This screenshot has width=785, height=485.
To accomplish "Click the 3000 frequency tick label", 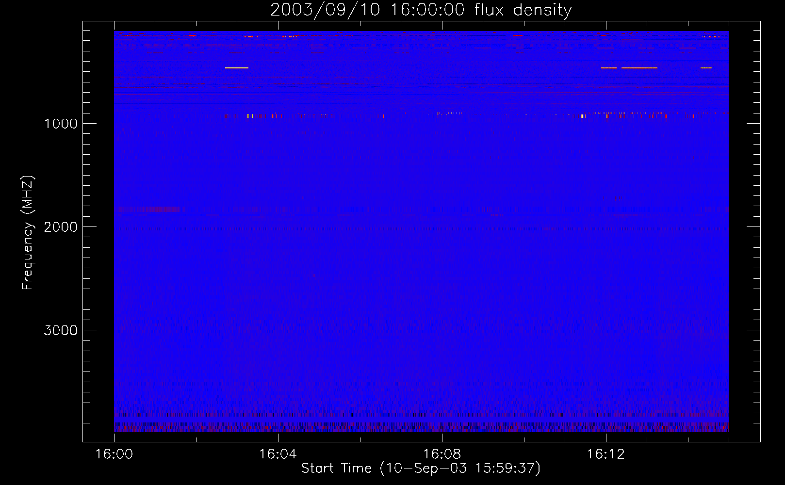I will click(x=61, y=330).
